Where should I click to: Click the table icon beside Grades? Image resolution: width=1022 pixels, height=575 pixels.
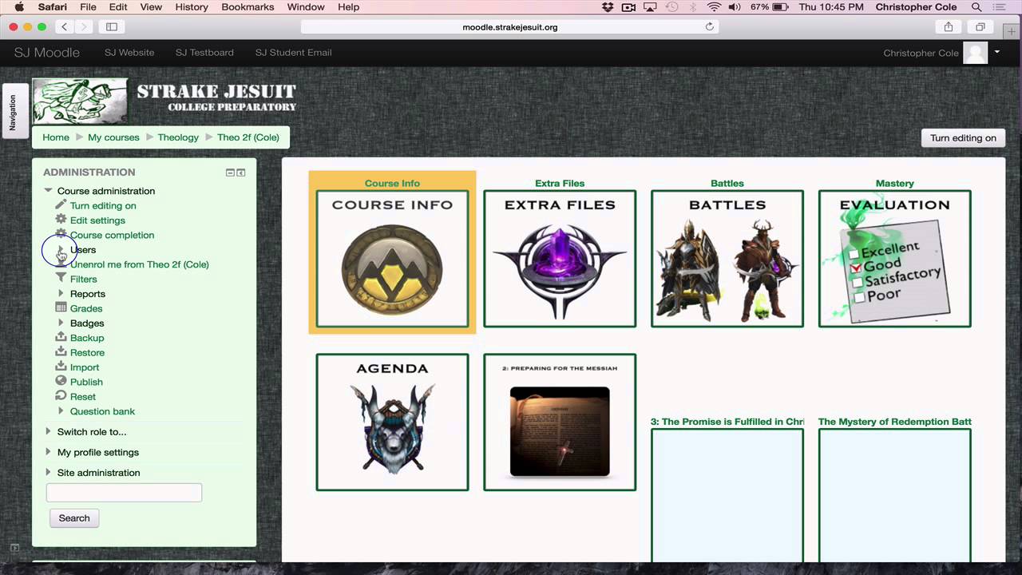(61, 308)
